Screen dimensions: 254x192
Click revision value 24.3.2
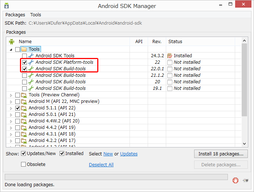157,56
